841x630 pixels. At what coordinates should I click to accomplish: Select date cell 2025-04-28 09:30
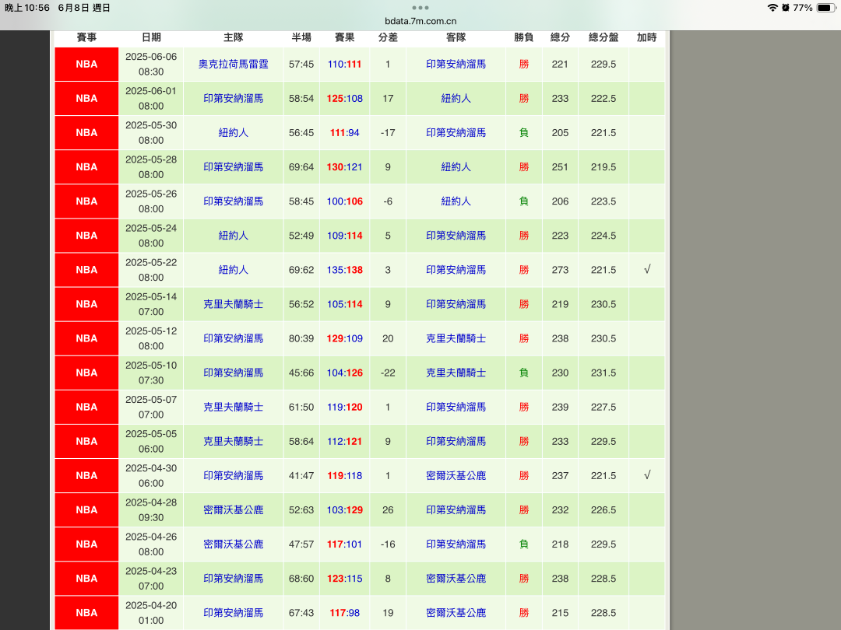pos(151,510)
